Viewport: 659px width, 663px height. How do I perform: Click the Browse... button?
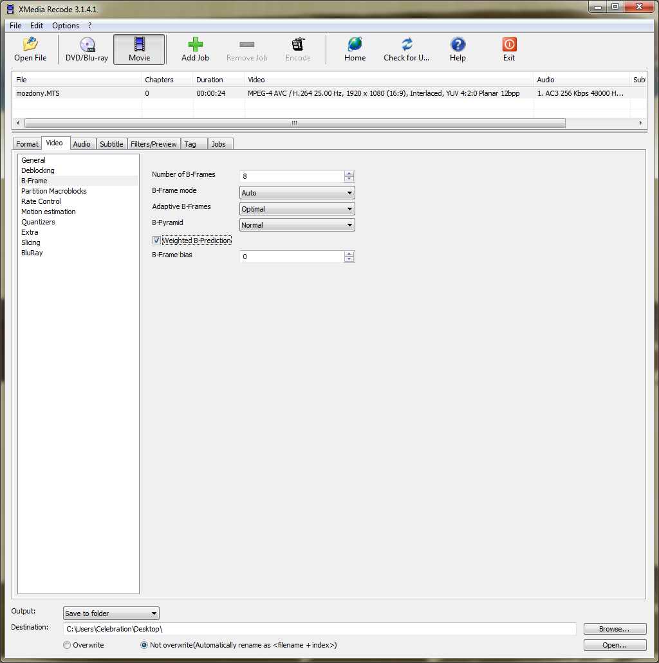click(x=615, y=629)
